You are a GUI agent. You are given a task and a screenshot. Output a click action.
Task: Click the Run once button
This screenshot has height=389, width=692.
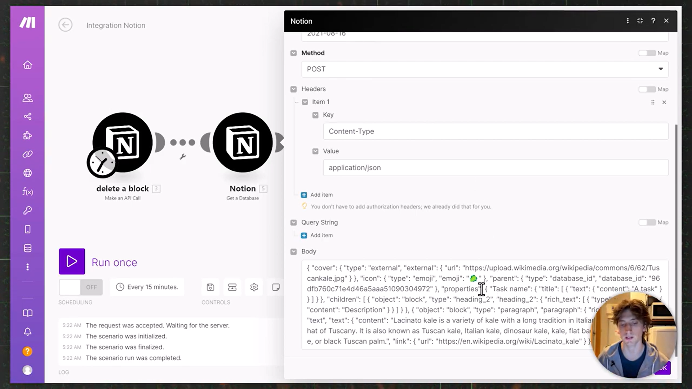coord(72,261)
